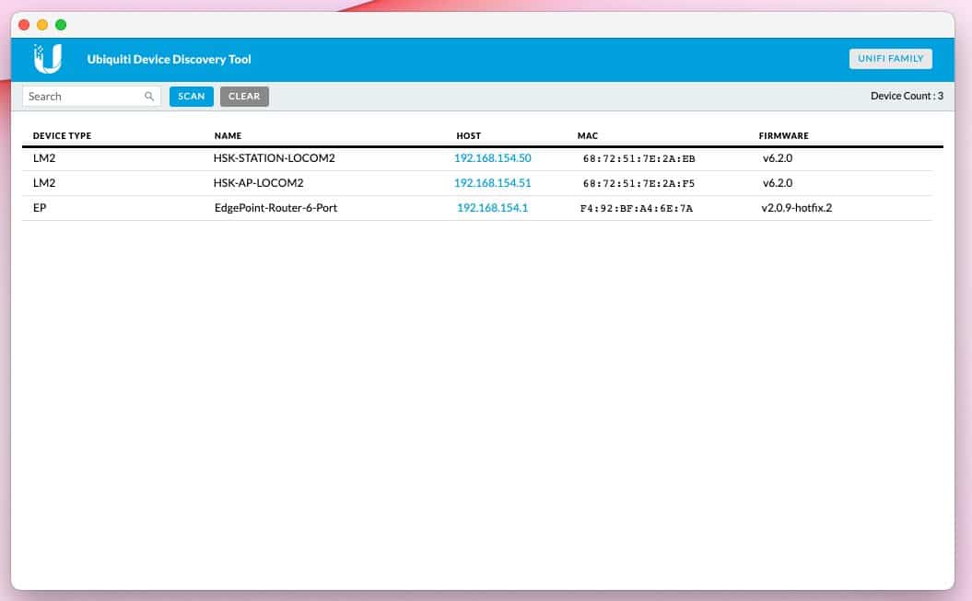Click the Ubiquiti Device Discovery Tool title
Viewport: 972px width, 601px height.
point(169,60)
